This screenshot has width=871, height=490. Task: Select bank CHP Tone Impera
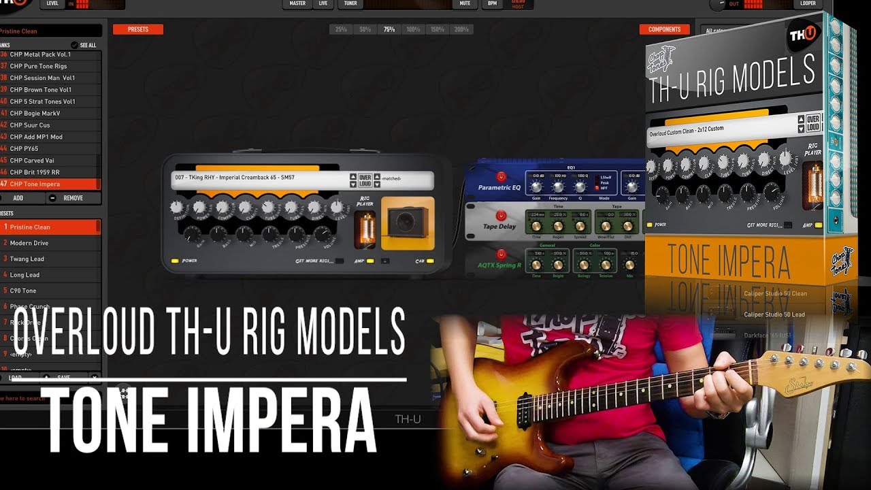point(50,184)
